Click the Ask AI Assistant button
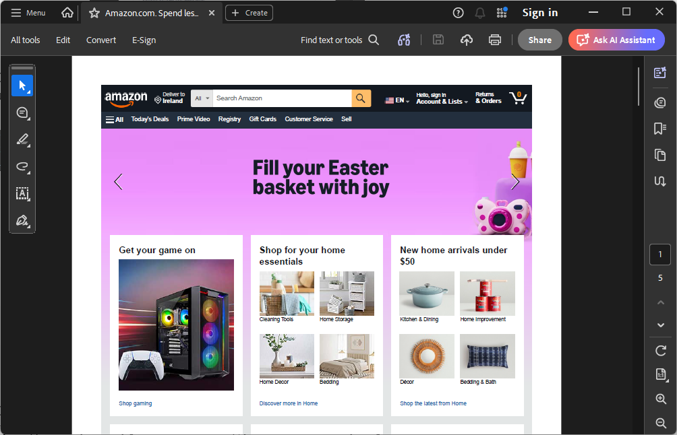Viewport: 677px width, 435px height. 616,40
